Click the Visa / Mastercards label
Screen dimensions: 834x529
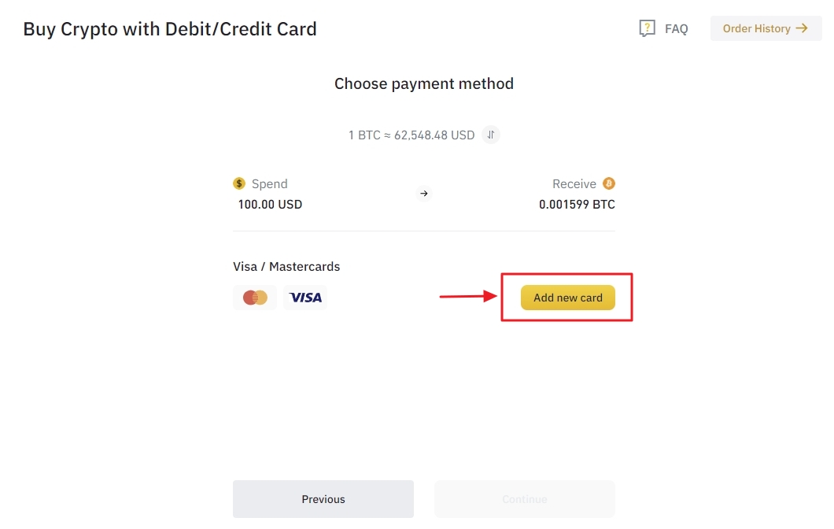[x=286, y=267]
